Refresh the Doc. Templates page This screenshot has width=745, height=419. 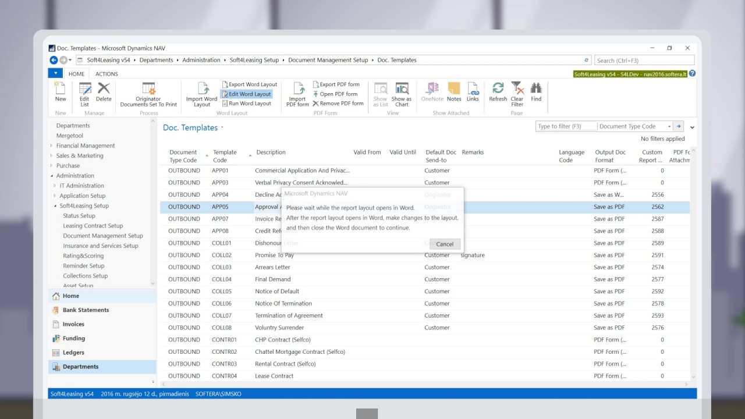point(498,92)
